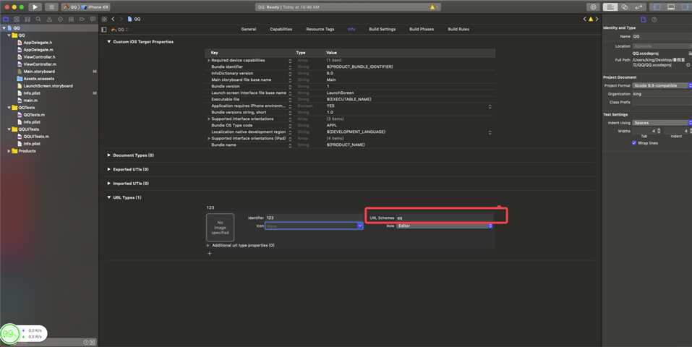Viewport: 692px width, 347px height.
Task: Switch to the Assistant editor
Action: click(625, 7)
